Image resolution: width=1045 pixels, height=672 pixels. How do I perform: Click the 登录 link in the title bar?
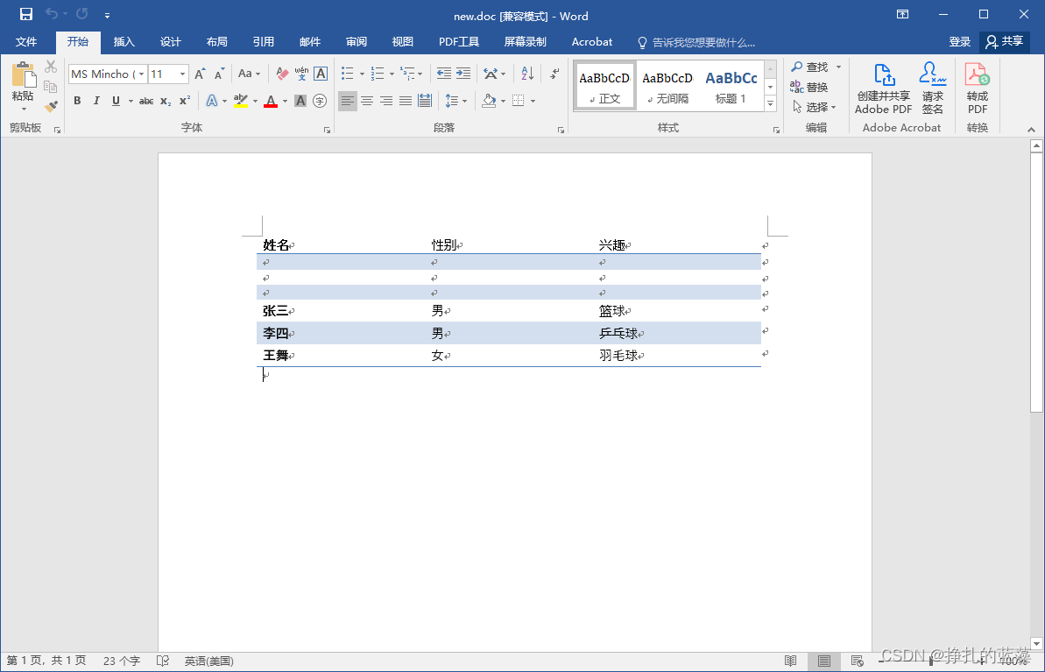tap(959, 41)
